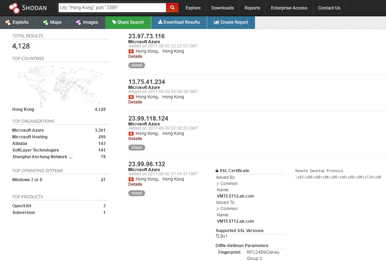Click the Microsoft Azure count 3,361

100,130
